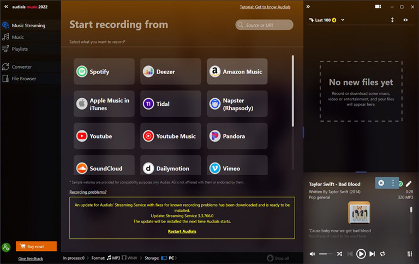Open Tutorial: Get to know Audials link

coord(265,7)
